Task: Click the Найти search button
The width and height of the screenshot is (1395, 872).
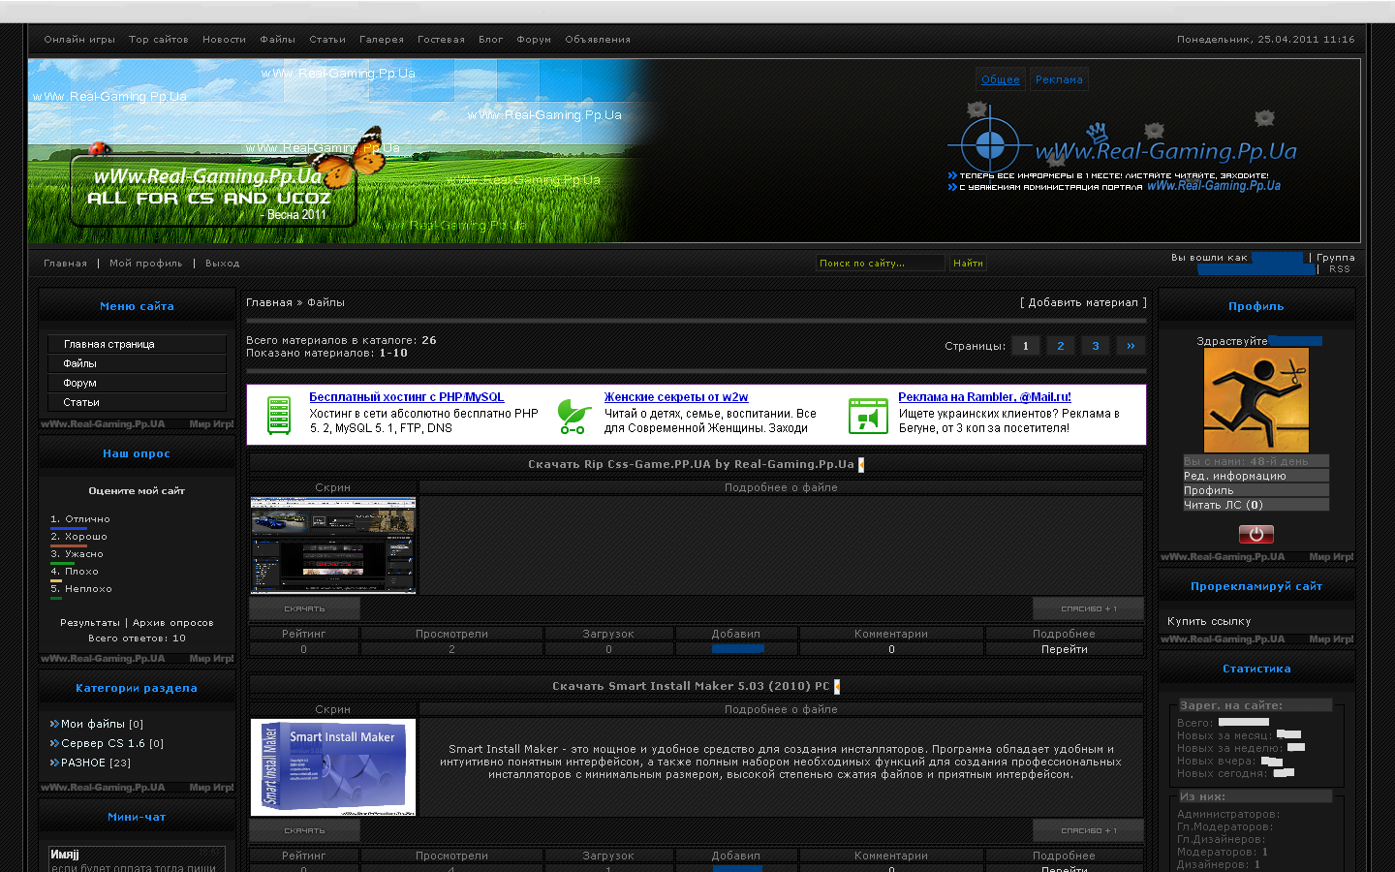Action: tap(968, 263)
